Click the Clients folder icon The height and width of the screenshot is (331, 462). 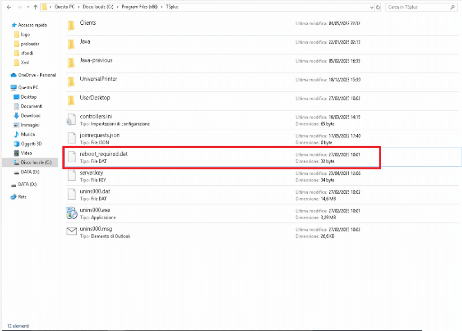click(71, 26)
